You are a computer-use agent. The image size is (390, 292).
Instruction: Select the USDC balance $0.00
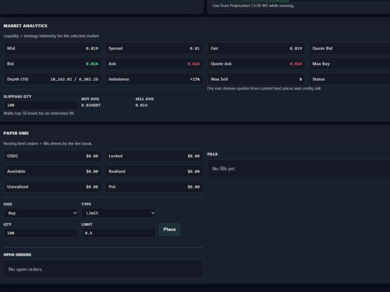point(92,156)
